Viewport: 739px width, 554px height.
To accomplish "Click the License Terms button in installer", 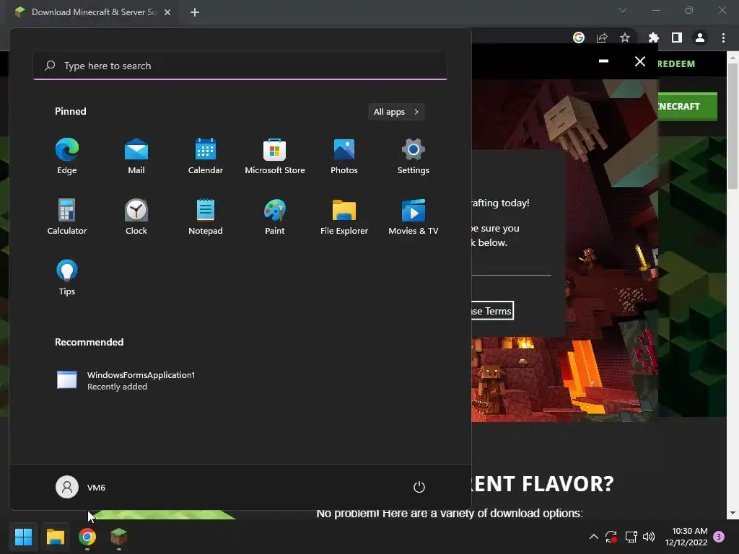I will [x=492, y=311].
